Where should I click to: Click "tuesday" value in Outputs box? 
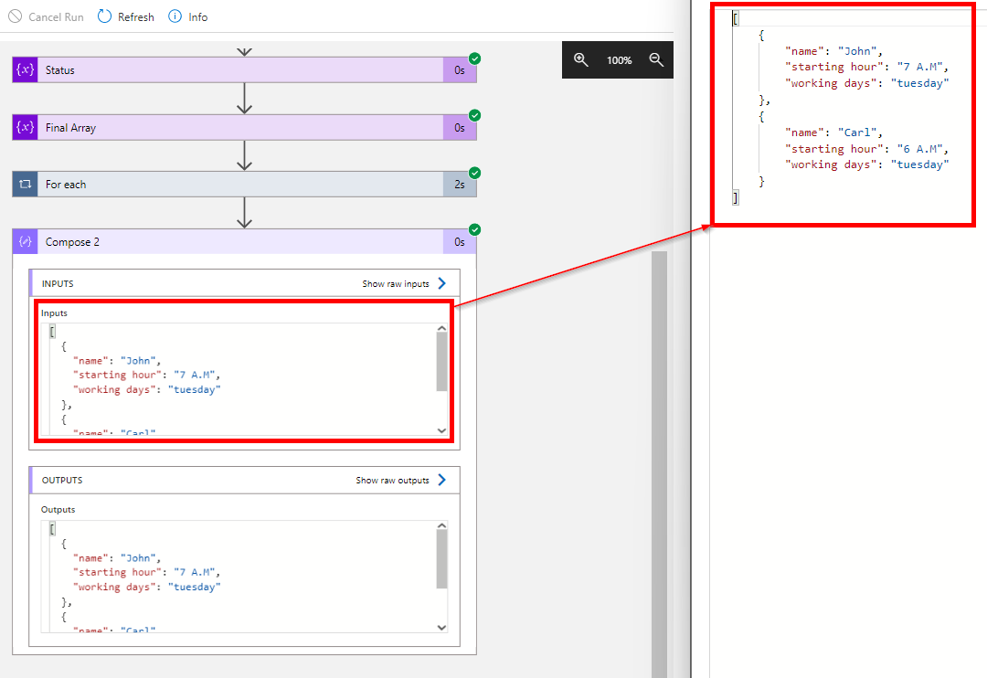point(194,587)
